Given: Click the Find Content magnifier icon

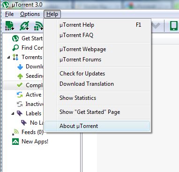Looking at the screenshot, I should (15, 48).
